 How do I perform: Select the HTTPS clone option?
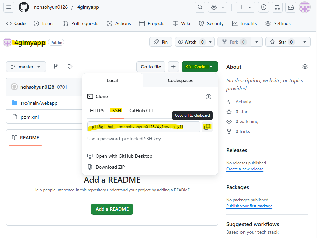point(97,111)
